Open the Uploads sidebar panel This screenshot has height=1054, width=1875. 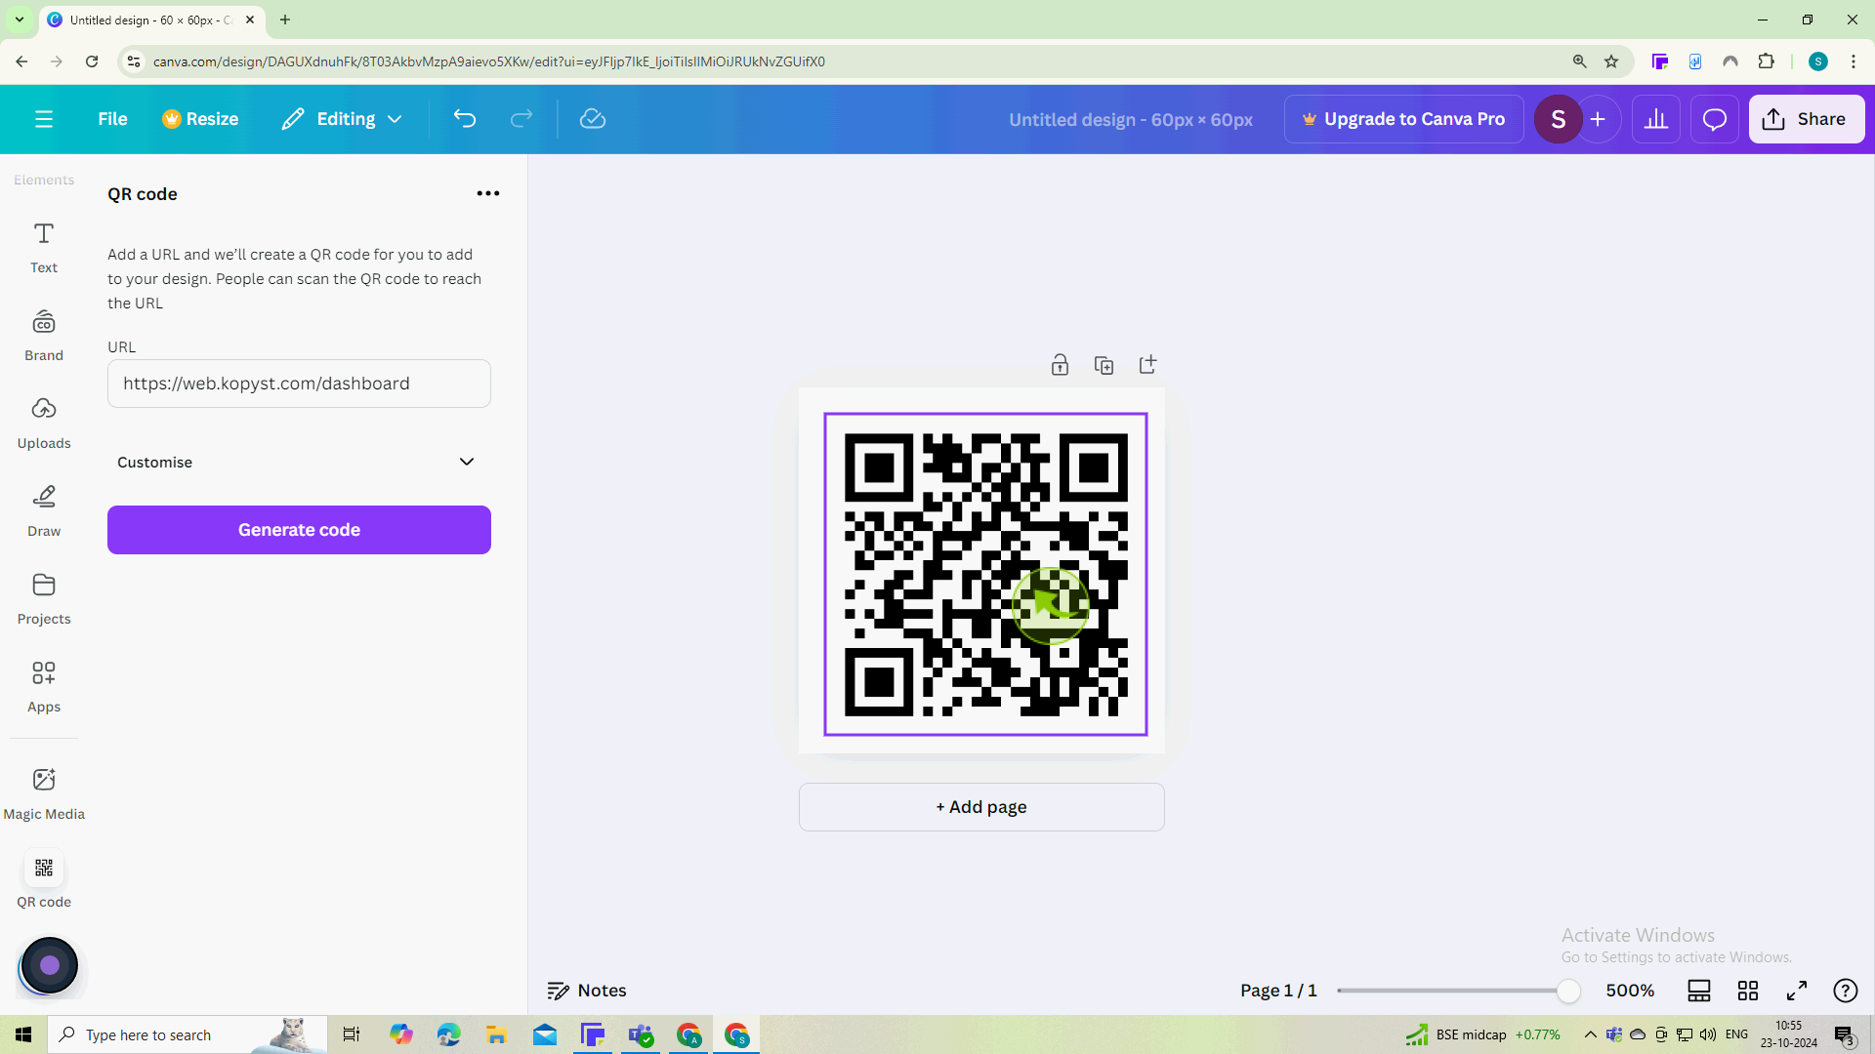tap(44, 424)
